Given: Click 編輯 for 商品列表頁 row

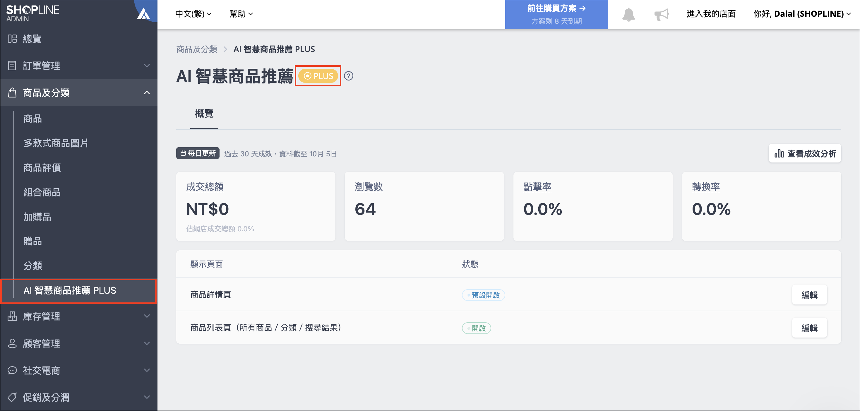Looking at the screenshot, I should [x=810, y=328].
